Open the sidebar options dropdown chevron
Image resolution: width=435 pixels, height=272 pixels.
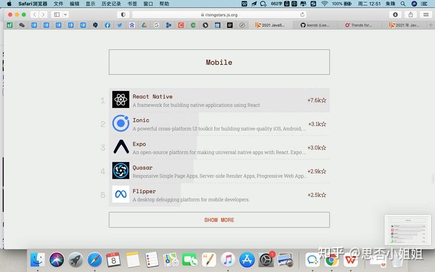[x=65, y=15]
